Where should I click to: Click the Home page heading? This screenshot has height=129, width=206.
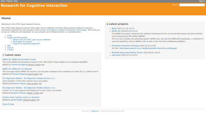[x=6, y=18]
